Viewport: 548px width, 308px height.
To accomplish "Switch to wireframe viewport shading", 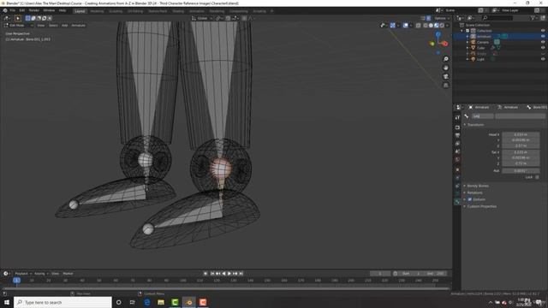I will (426, 26).
